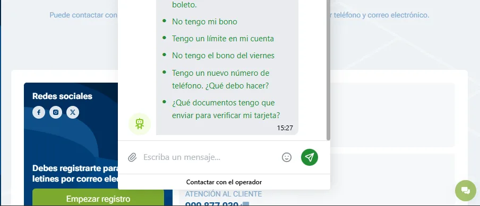Open the X (Twitter) social icon

coord(73,112)
